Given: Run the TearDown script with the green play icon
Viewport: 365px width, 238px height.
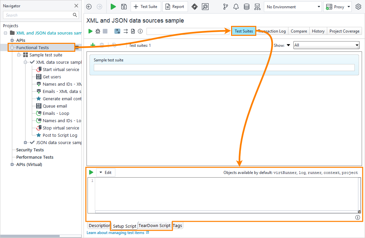Looking at the screenshot, I should click(x=91, y=172).
